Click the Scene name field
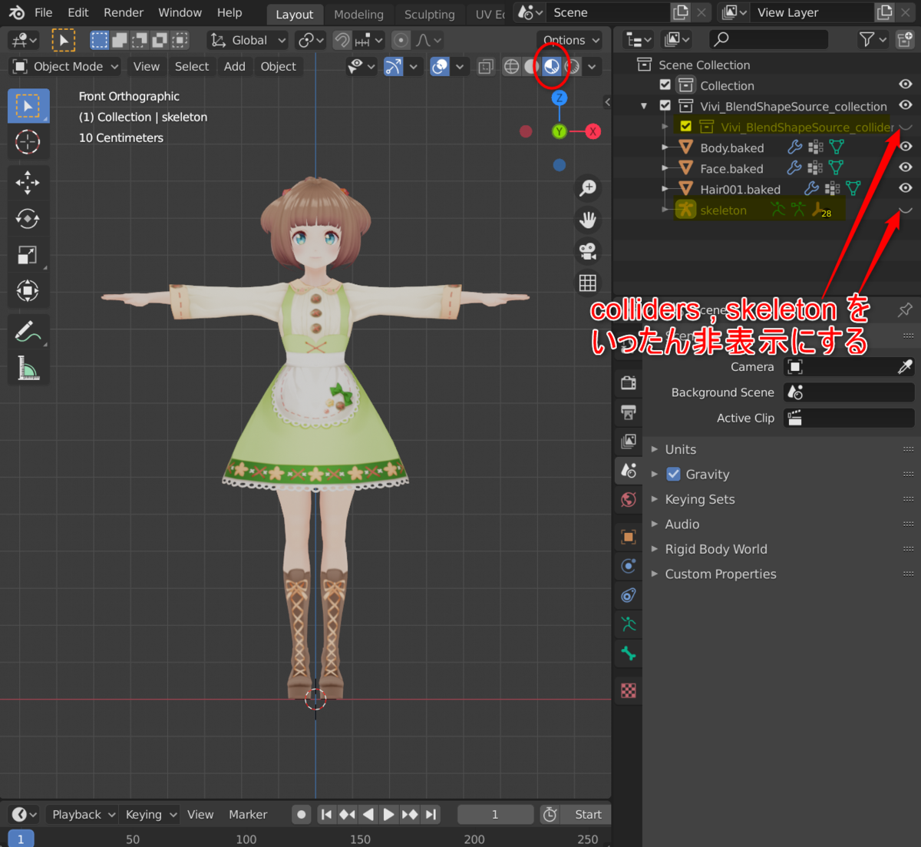 click(x=609, y=13)
